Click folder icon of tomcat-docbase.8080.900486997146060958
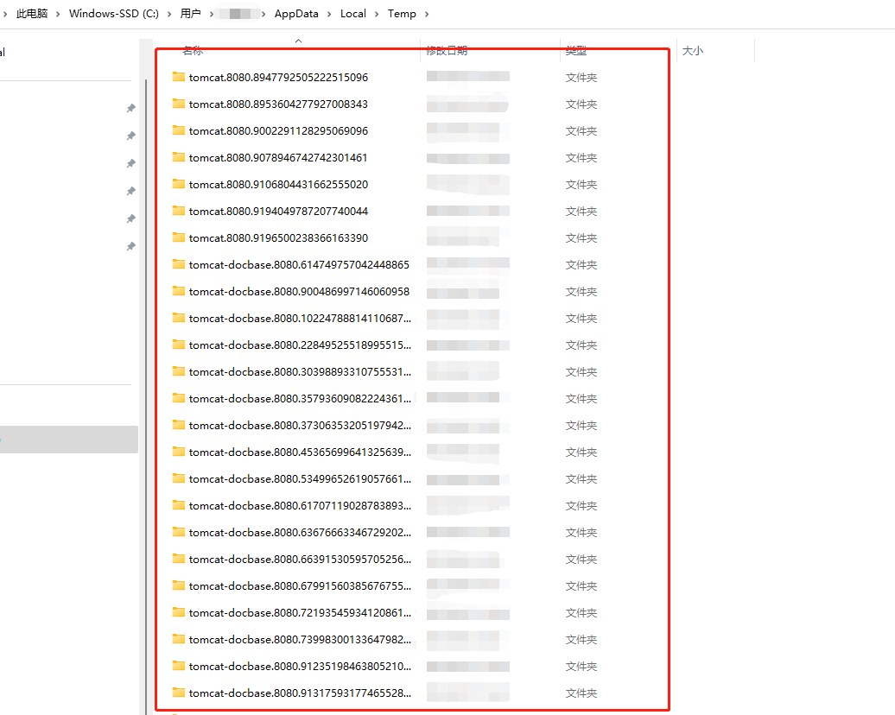 (179, 291)
